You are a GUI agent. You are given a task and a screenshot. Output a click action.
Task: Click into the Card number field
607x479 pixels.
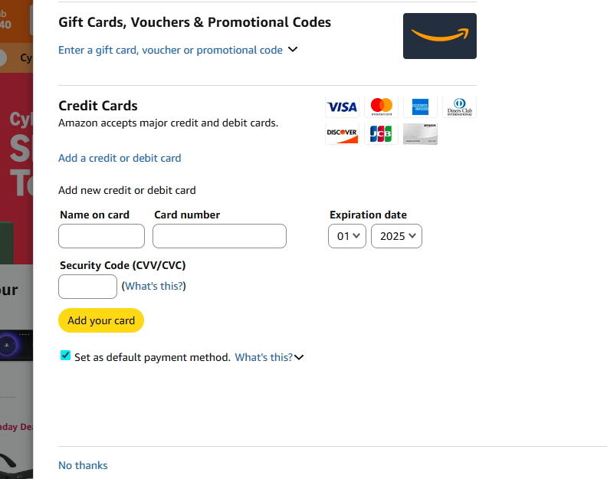click(219, 236)
